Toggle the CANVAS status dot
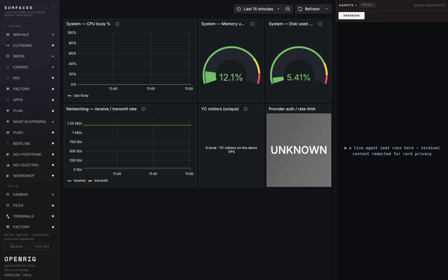Image resolution: width=448 pixels, height=280 pixels. [53, 67]
